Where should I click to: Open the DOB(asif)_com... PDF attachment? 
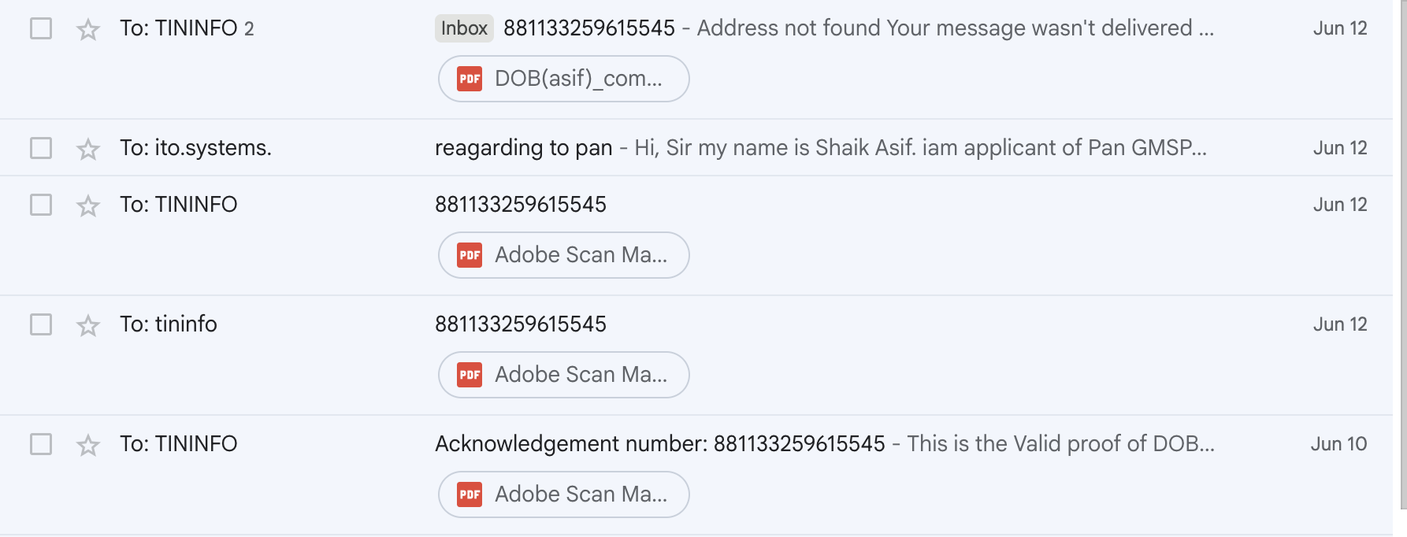point(564,79)
